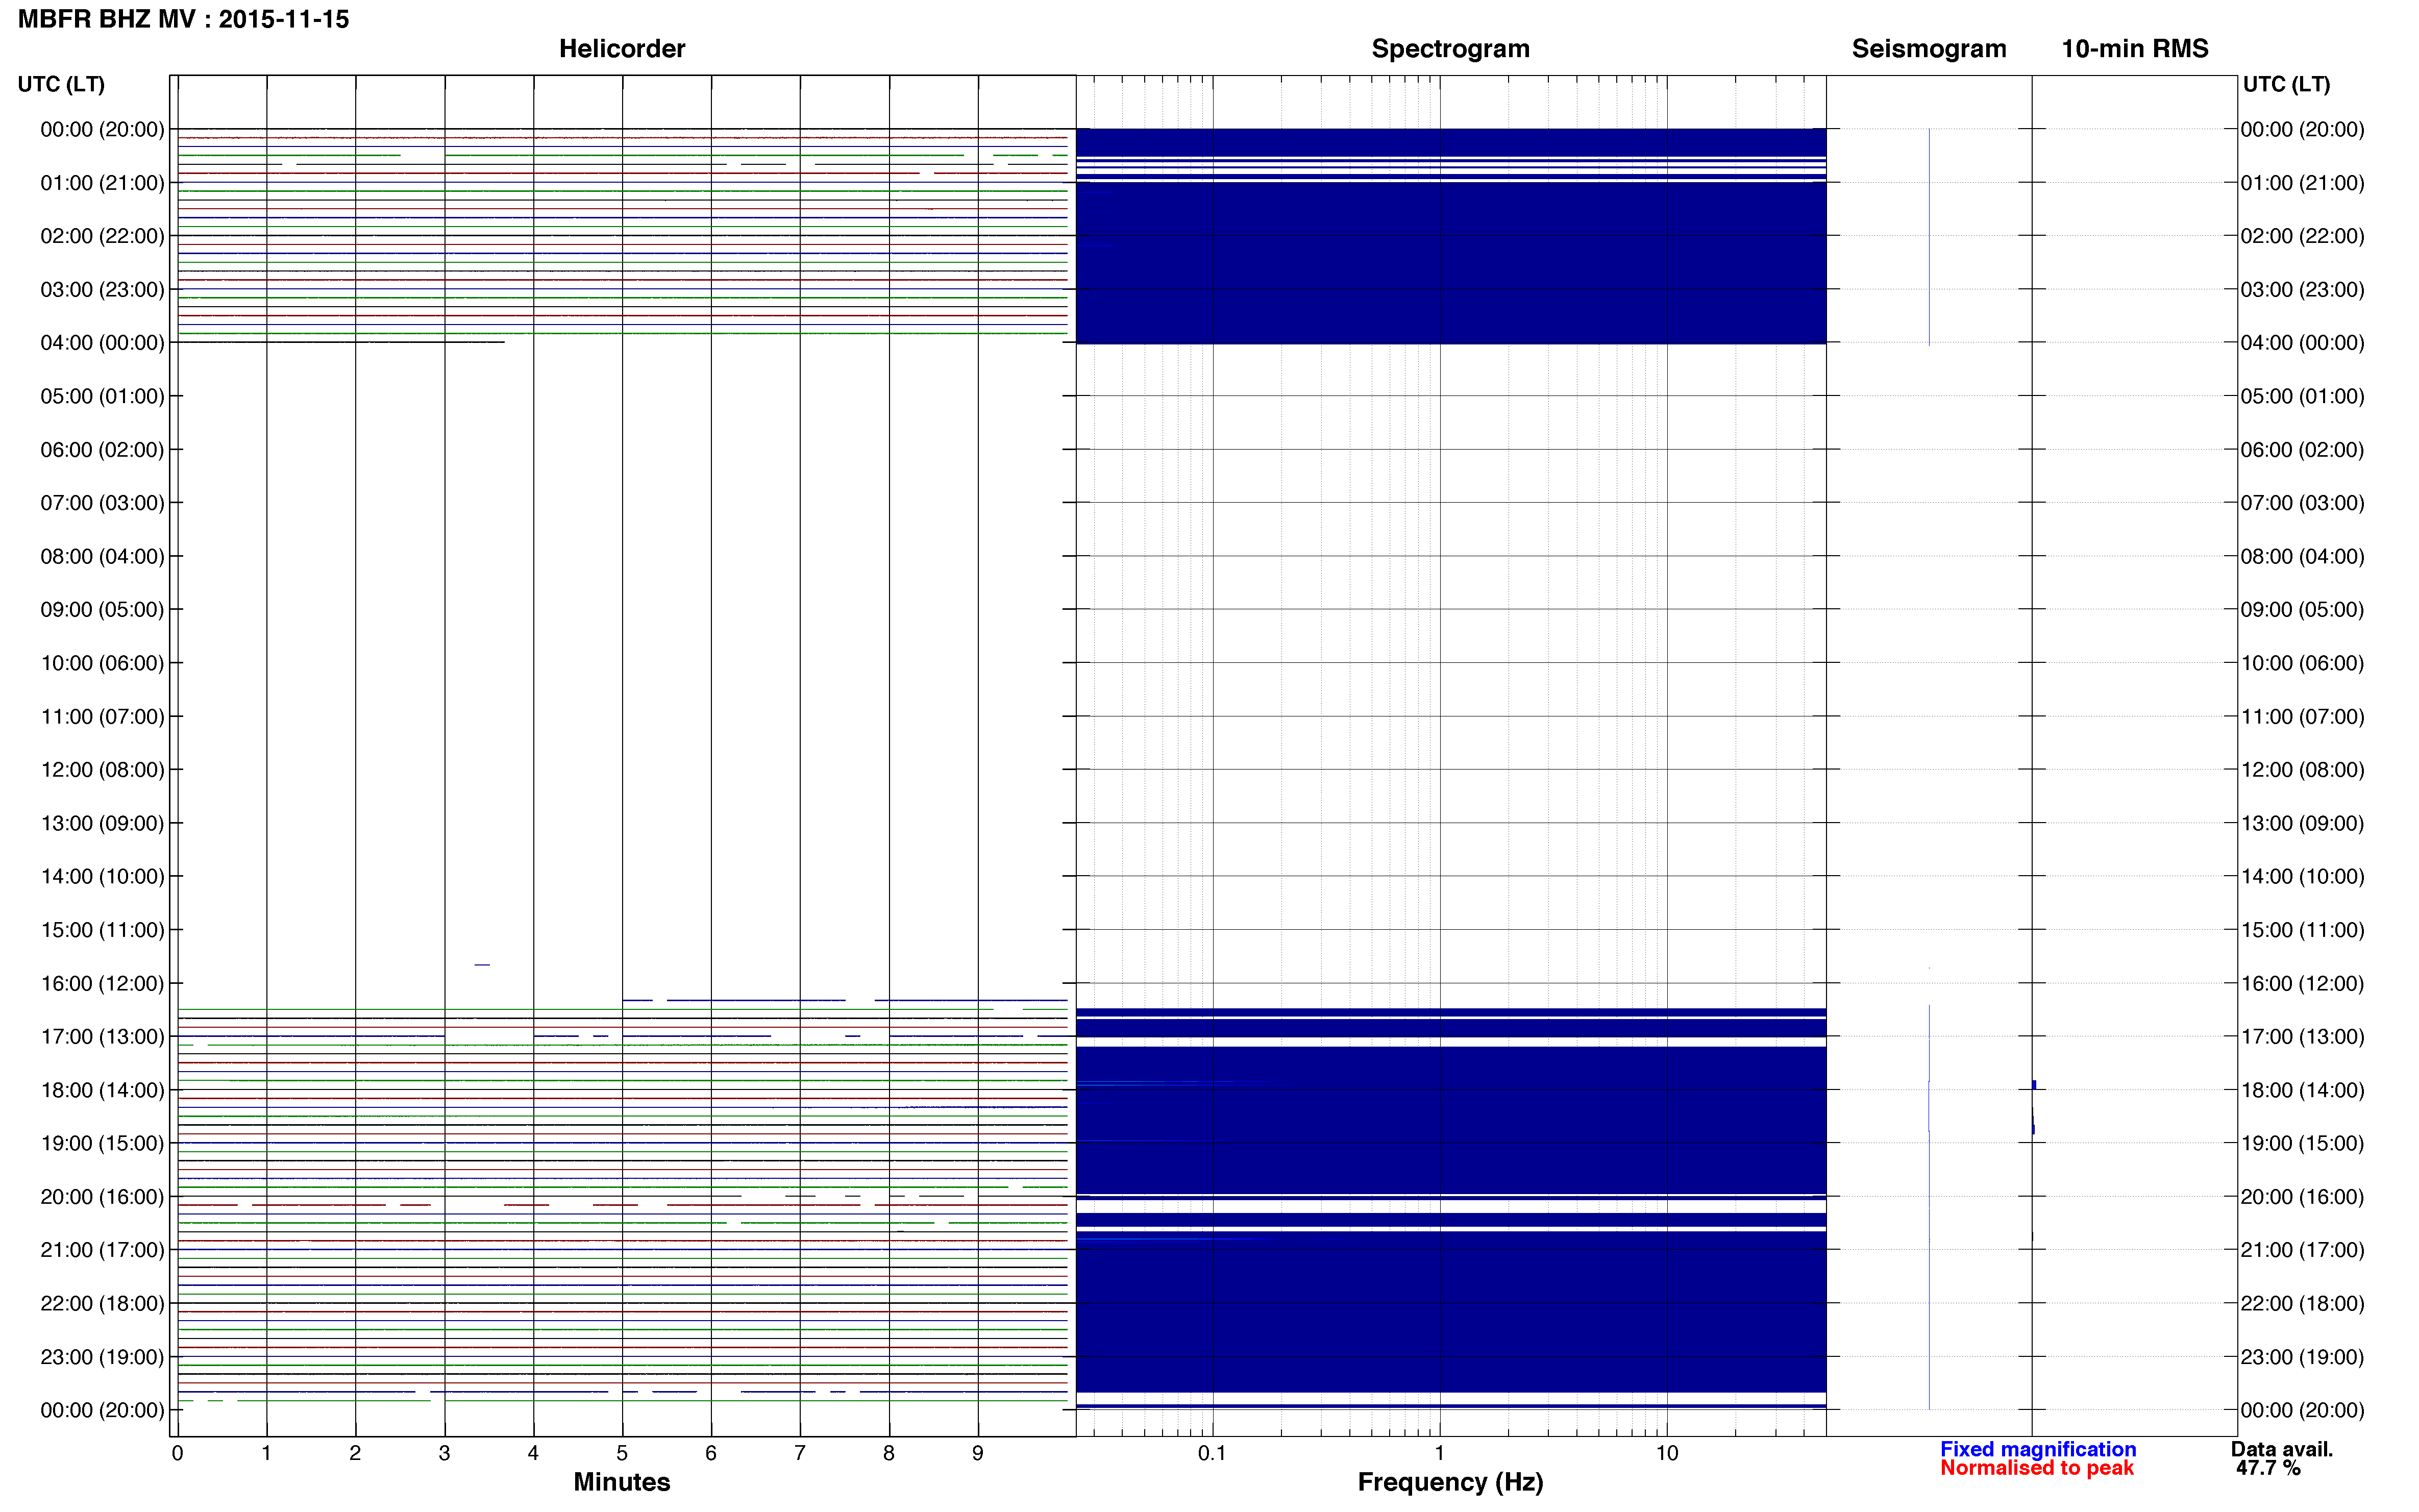Click the right 17:00 (13:00) time label

tap(2302, 1037)
